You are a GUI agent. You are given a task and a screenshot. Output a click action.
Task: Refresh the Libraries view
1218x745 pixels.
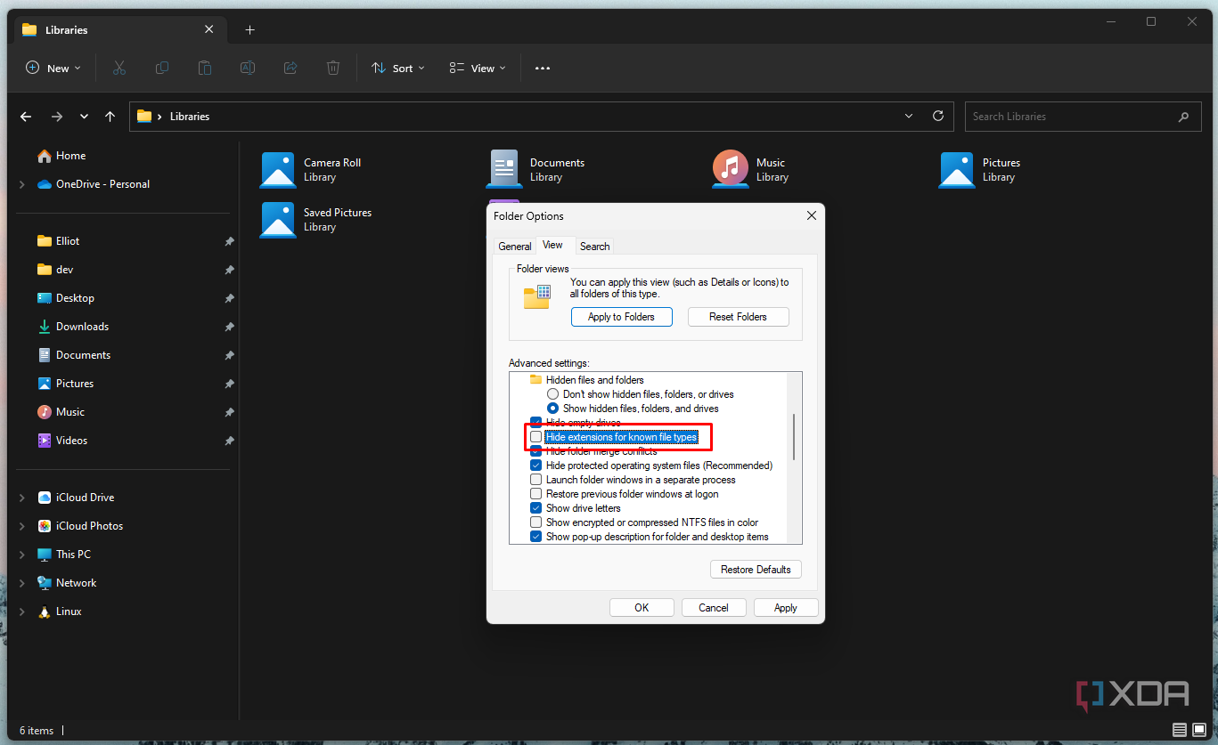click(x=937, y=116)
